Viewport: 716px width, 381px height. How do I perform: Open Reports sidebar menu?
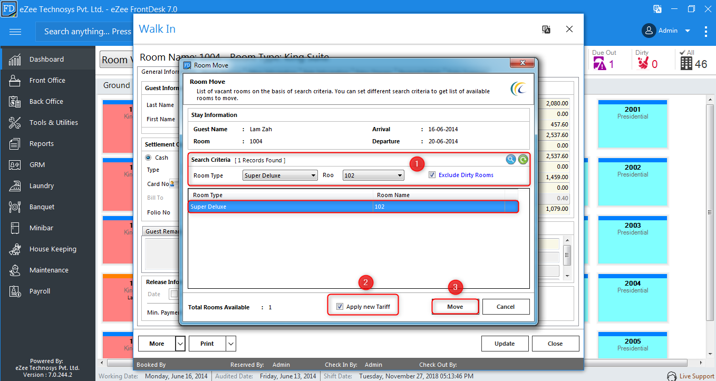[47, 144]
